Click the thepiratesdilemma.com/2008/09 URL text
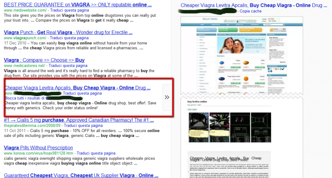 [32, 125]
